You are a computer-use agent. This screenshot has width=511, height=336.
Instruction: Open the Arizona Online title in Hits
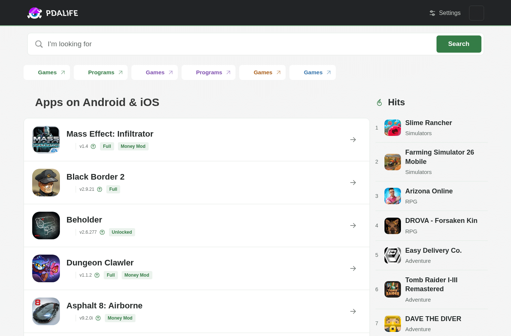coord(429,191)
